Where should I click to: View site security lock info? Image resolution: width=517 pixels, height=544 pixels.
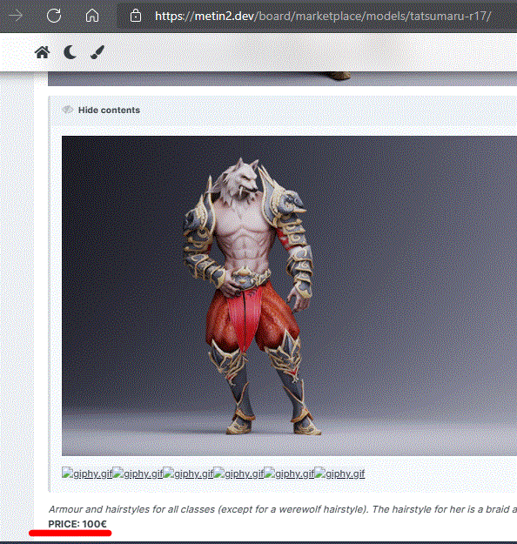click(136, 16)
